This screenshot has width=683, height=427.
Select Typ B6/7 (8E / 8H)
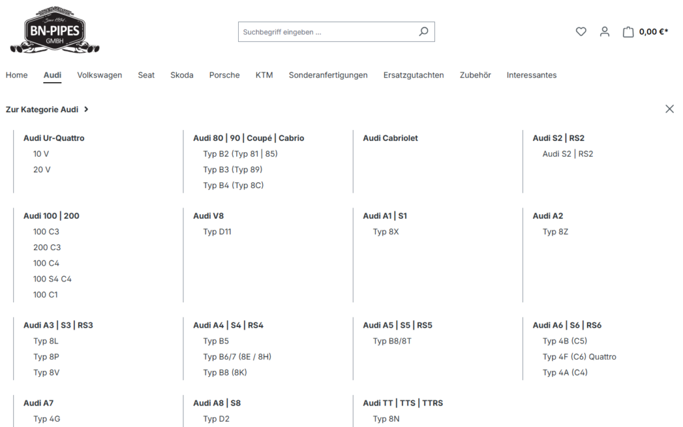237,356
